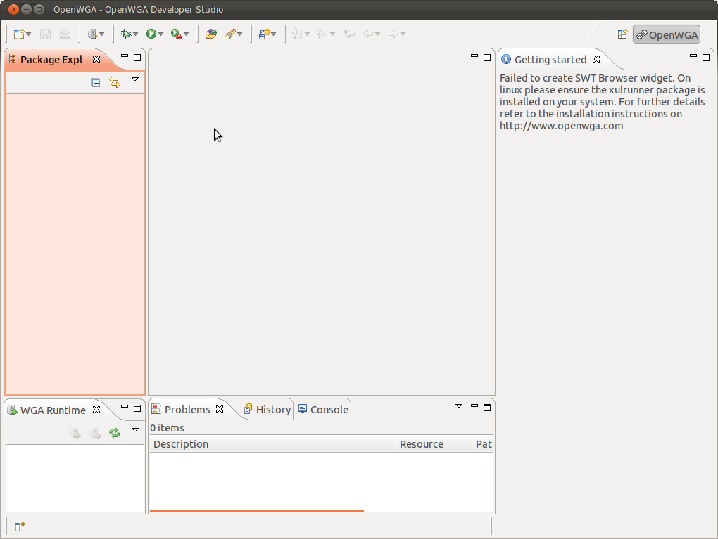Close the Package Explorer view
The image size is (718, 539).
point(96,59)
